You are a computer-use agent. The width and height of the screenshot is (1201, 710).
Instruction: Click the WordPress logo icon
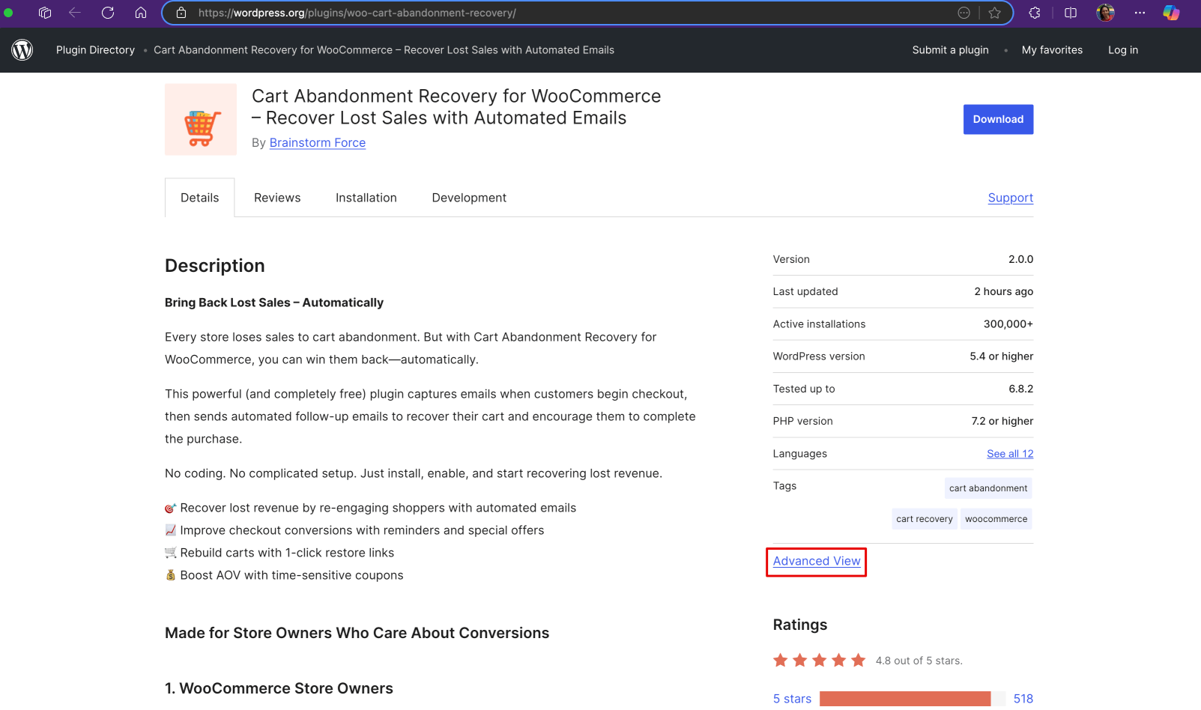point(22,50)
